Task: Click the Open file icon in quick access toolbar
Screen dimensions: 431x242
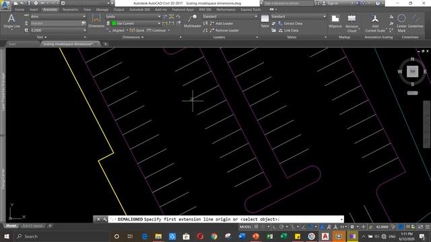Action: coord(22,3)
